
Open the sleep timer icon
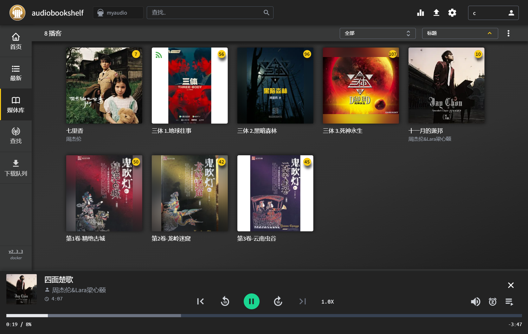coord(493,302)
